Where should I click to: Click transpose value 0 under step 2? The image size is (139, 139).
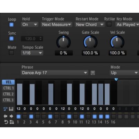click(25, 109)
